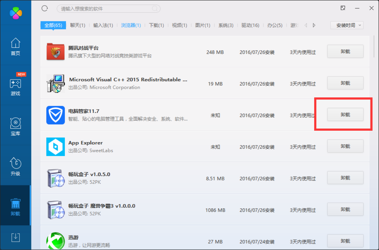Switch to the 下载(1) tab
The image size is (379, 250).
tap(156, 25)
